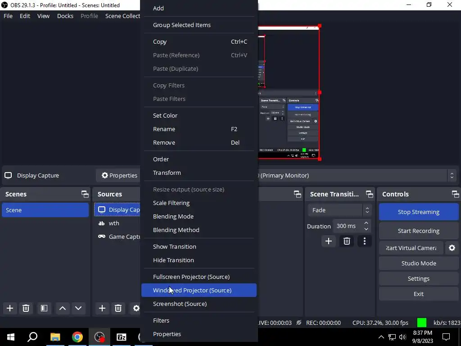This screenshot has height=346, width=461.
Task: Choose Windowed Projector (Source)
Action: (199, 291)
